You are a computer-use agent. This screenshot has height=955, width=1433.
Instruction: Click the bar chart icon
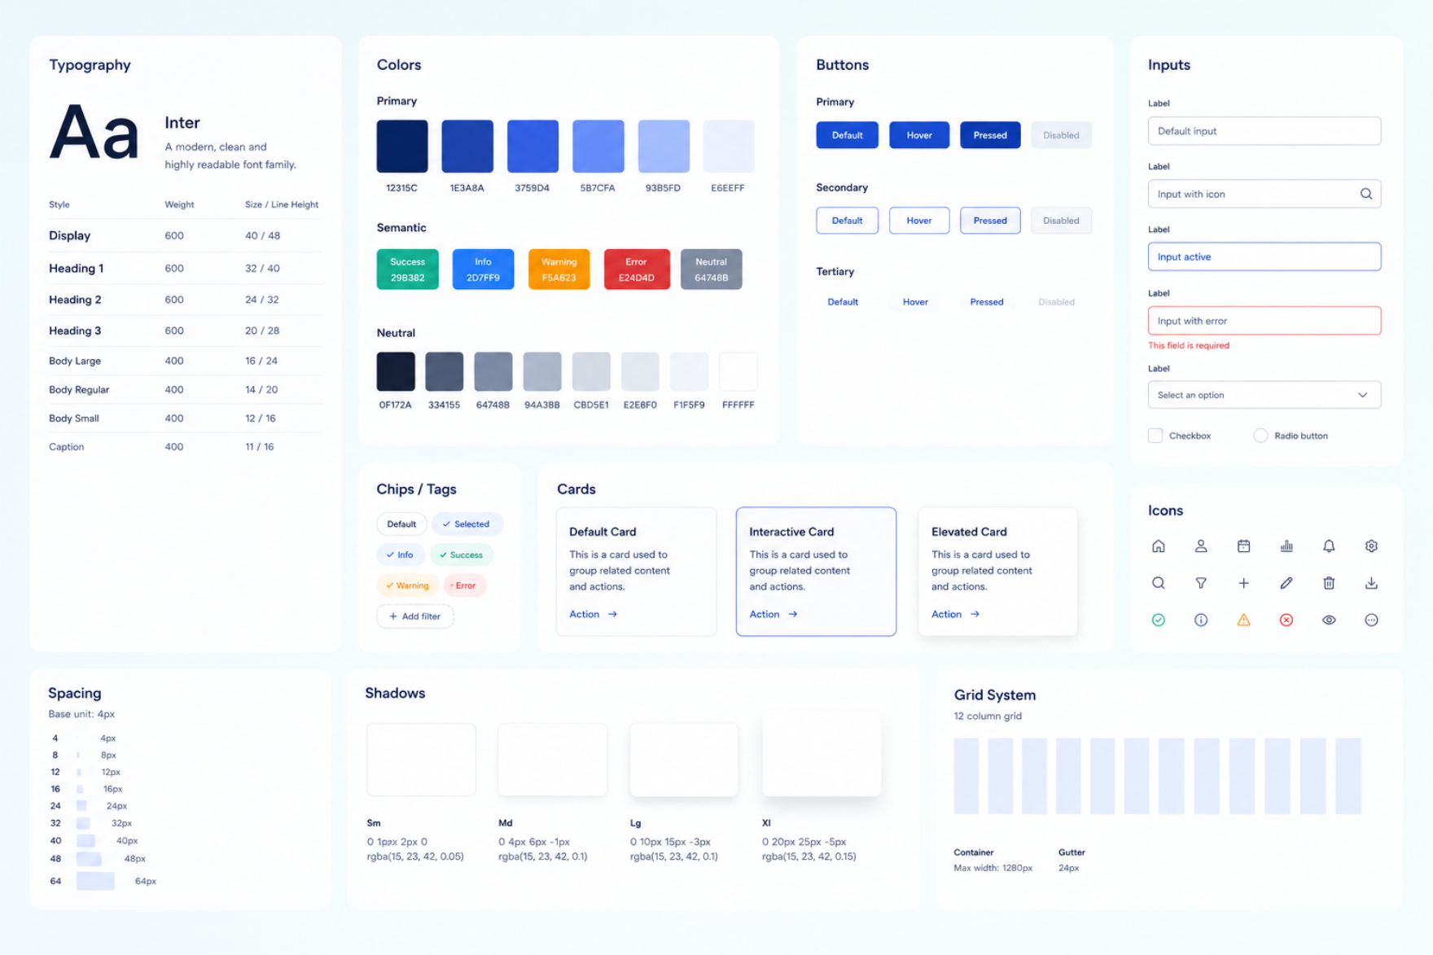click(x=1286, y=546)
